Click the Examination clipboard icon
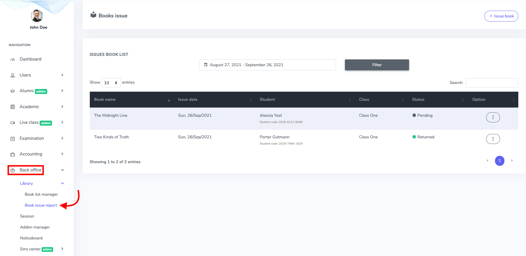The width and height of the screenshot is (526, 256). click(13, 139)
